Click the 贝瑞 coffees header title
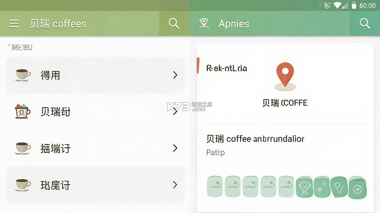 coord(58,24)
